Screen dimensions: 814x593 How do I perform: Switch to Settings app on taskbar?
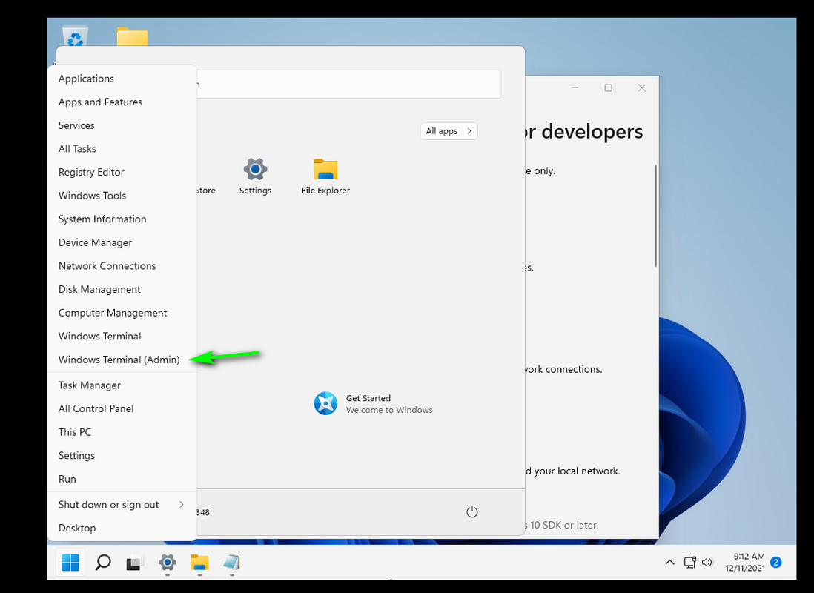click(x=167, y=563)
